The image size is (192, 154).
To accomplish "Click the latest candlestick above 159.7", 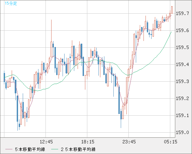I will (x=172, y=10).
